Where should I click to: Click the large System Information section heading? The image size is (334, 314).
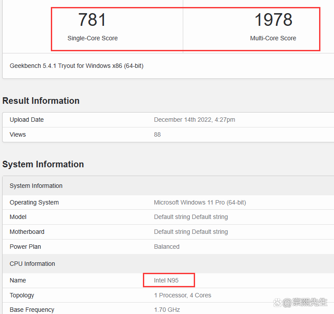pyautogui.click(x=43, y=164)
